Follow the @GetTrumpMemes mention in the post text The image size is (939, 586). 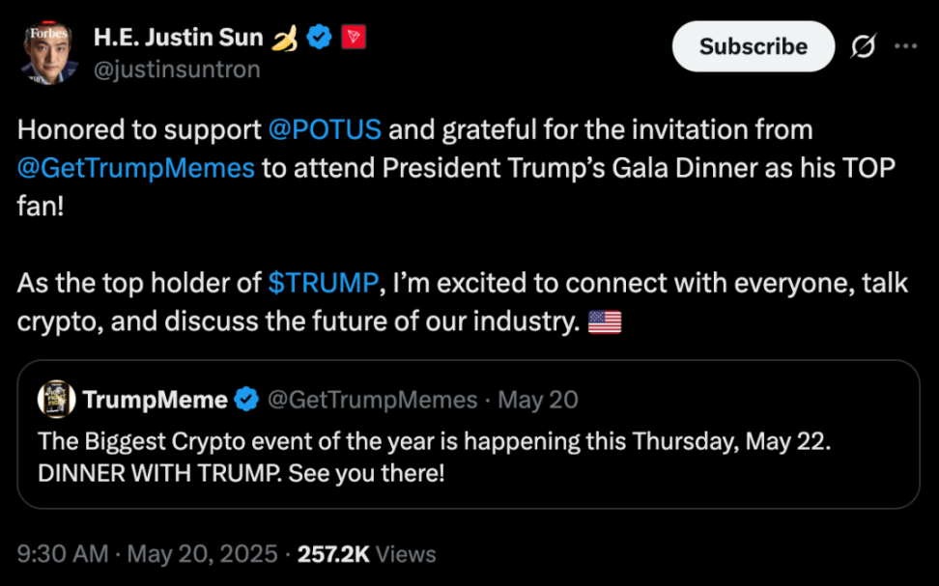[136, 167]
